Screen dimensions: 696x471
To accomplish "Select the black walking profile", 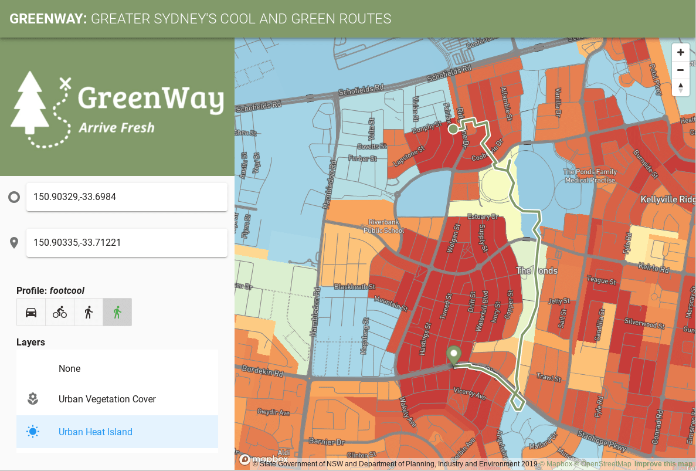I will tap(89, 312).
